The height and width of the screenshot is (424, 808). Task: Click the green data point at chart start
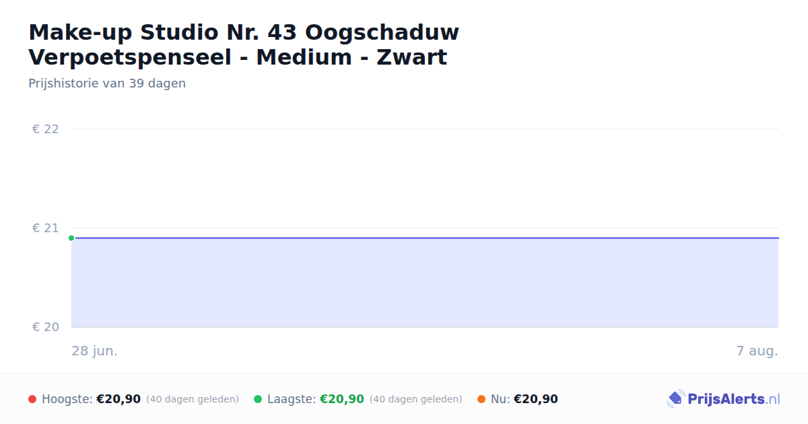pyautogui.click(x=71, y=238)
